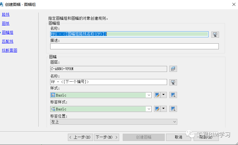Pick 标签样式 from drawing icon

point(173,109)
